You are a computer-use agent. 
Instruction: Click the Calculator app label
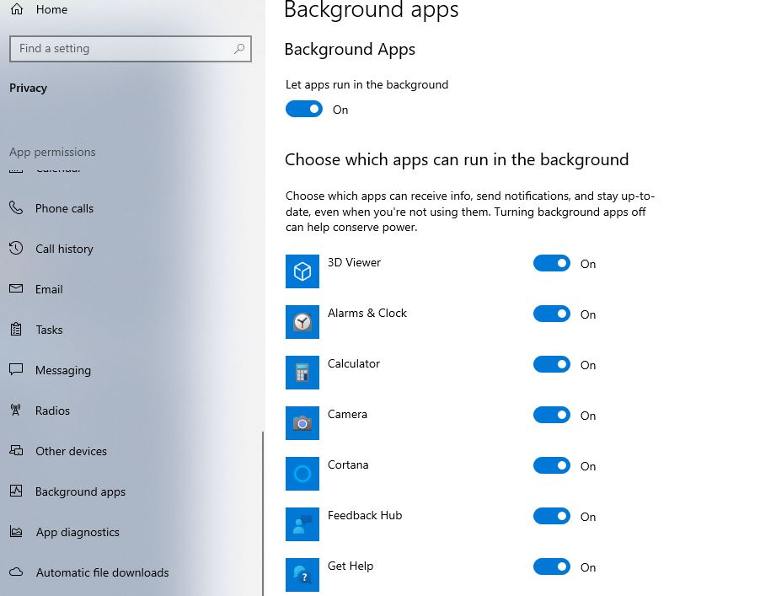(x=354, y=363)
